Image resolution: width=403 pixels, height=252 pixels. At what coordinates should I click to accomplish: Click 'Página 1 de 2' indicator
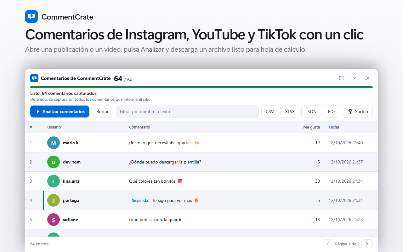347,244
